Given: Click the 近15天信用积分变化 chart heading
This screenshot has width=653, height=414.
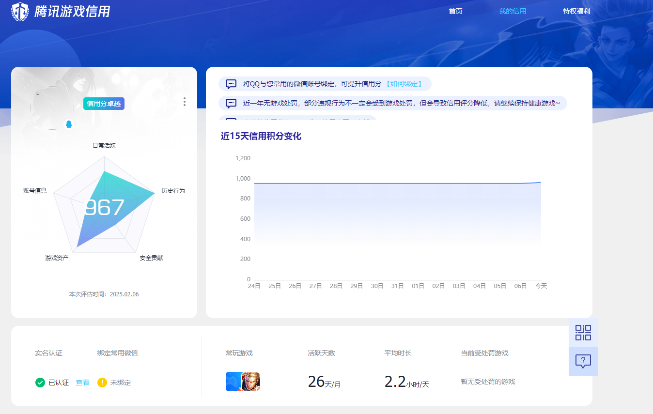Looking at the screenshot, I should coord(261,137).
